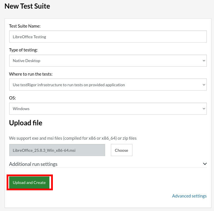
Task: Click the Additional run settings chevron icon
Action: 205,164
